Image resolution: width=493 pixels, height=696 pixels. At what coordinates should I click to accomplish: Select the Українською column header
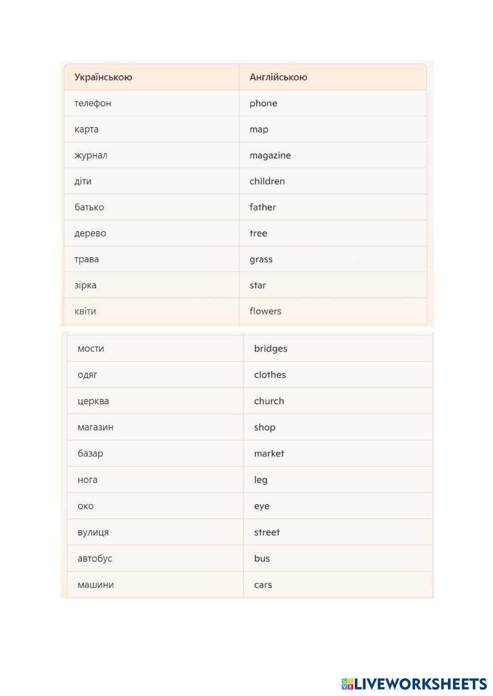(x=103, y=77)
